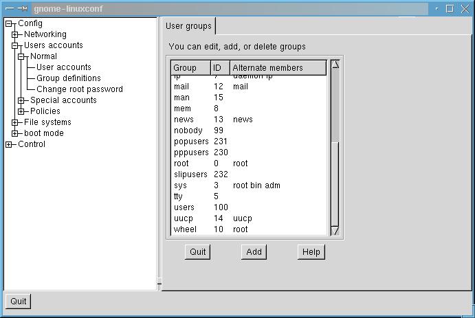Viewport: 475px width, 318px height.
Task: Select the root group row
Action: [249, 163]
